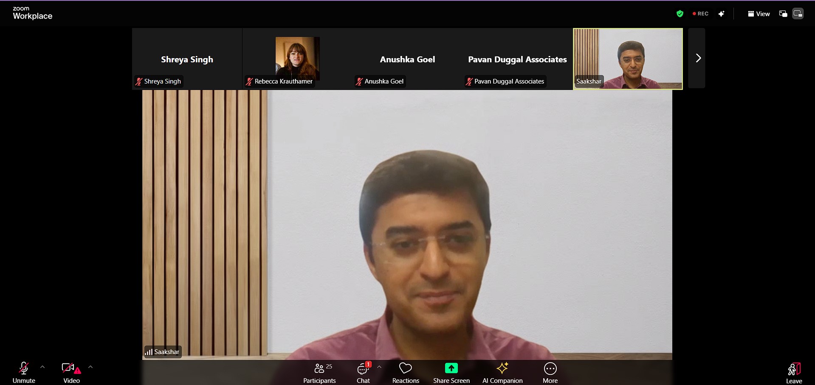The width and height of the screenshot is (815, 385).
Task: Click the REC recording indicator
Action: pos(700,14)
